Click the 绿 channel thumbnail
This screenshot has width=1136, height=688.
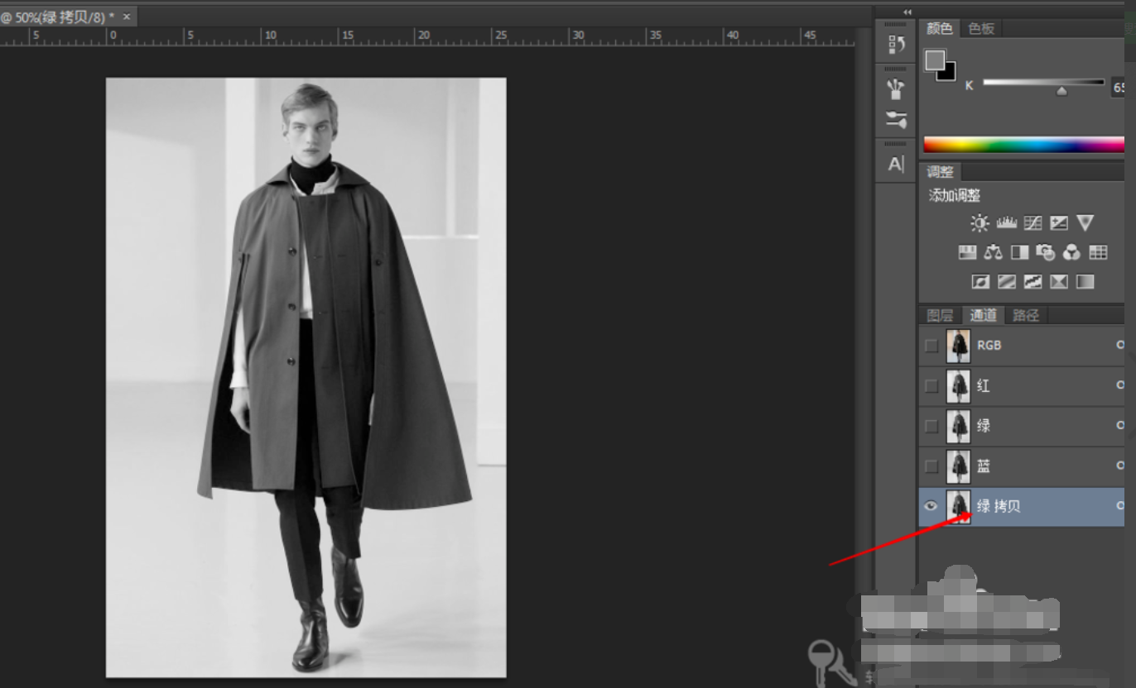coord(958,426)
